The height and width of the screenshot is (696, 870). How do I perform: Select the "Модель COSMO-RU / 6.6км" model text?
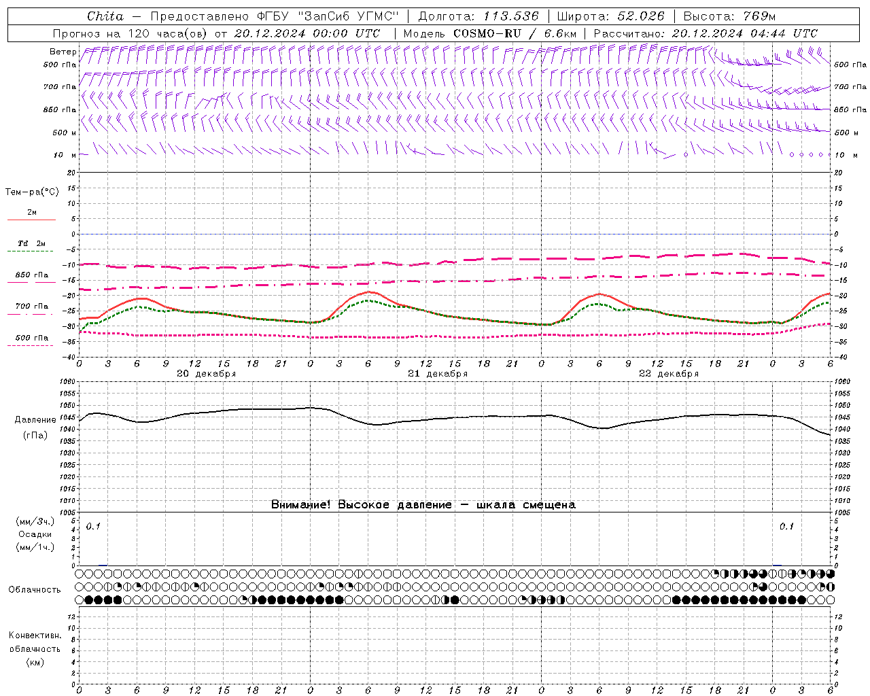click(x=490, y=33)
